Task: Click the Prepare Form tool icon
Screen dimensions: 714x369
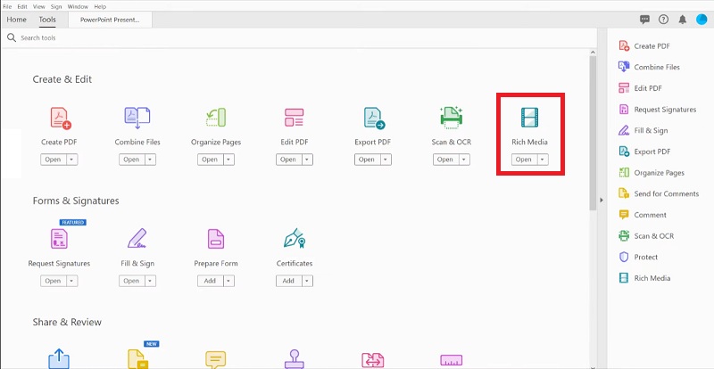Action: [x=216, y=238]
